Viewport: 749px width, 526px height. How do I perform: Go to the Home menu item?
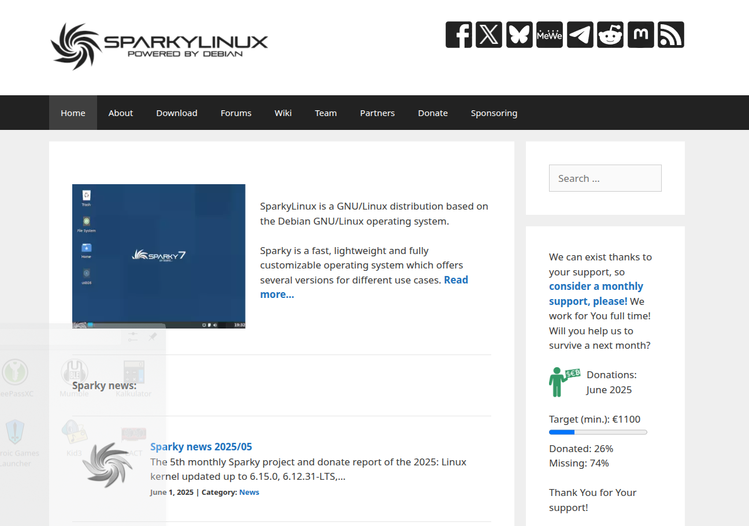click(x=73, y=113)
